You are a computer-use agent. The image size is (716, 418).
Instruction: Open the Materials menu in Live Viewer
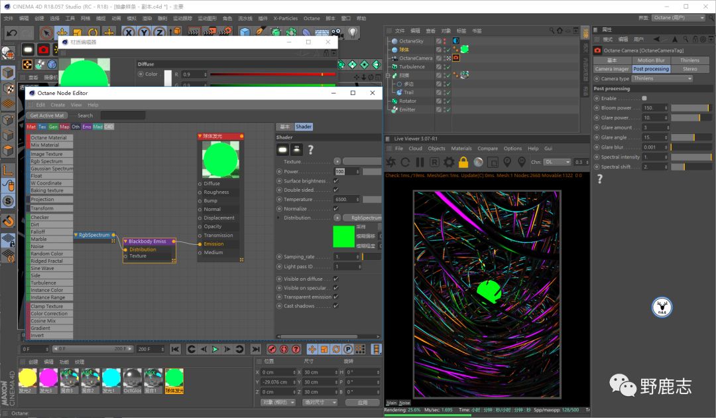[x=461, y=149]
